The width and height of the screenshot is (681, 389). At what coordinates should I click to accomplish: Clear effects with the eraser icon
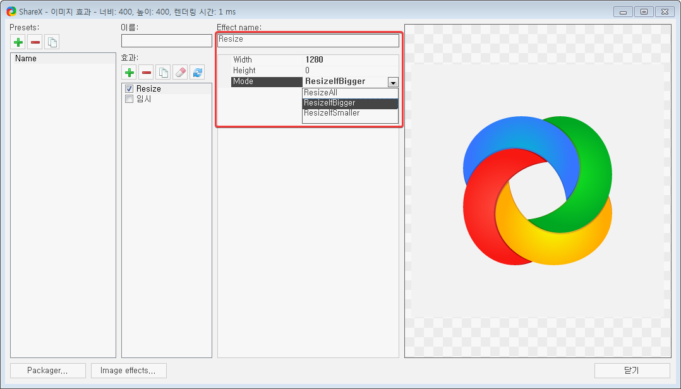[x=180, y=72]
